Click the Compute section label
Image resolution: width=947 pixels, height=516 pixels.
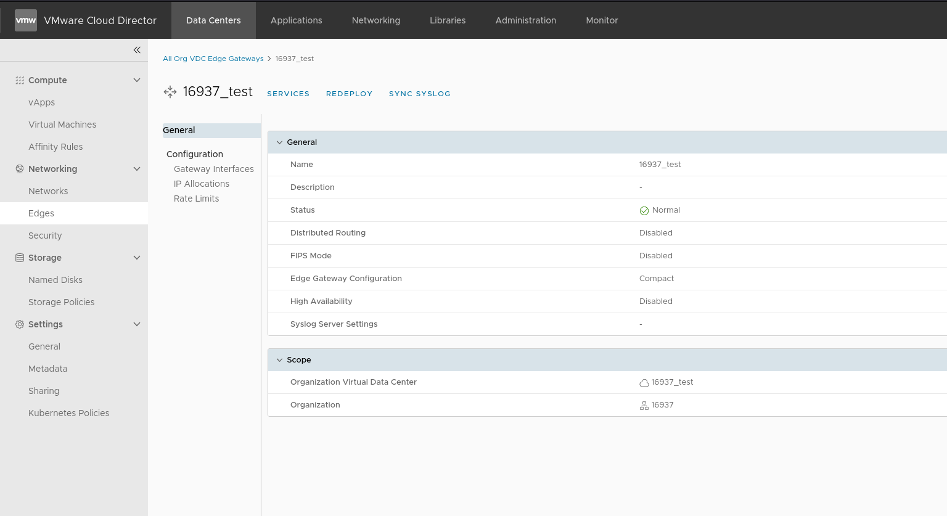click(47, 80)
